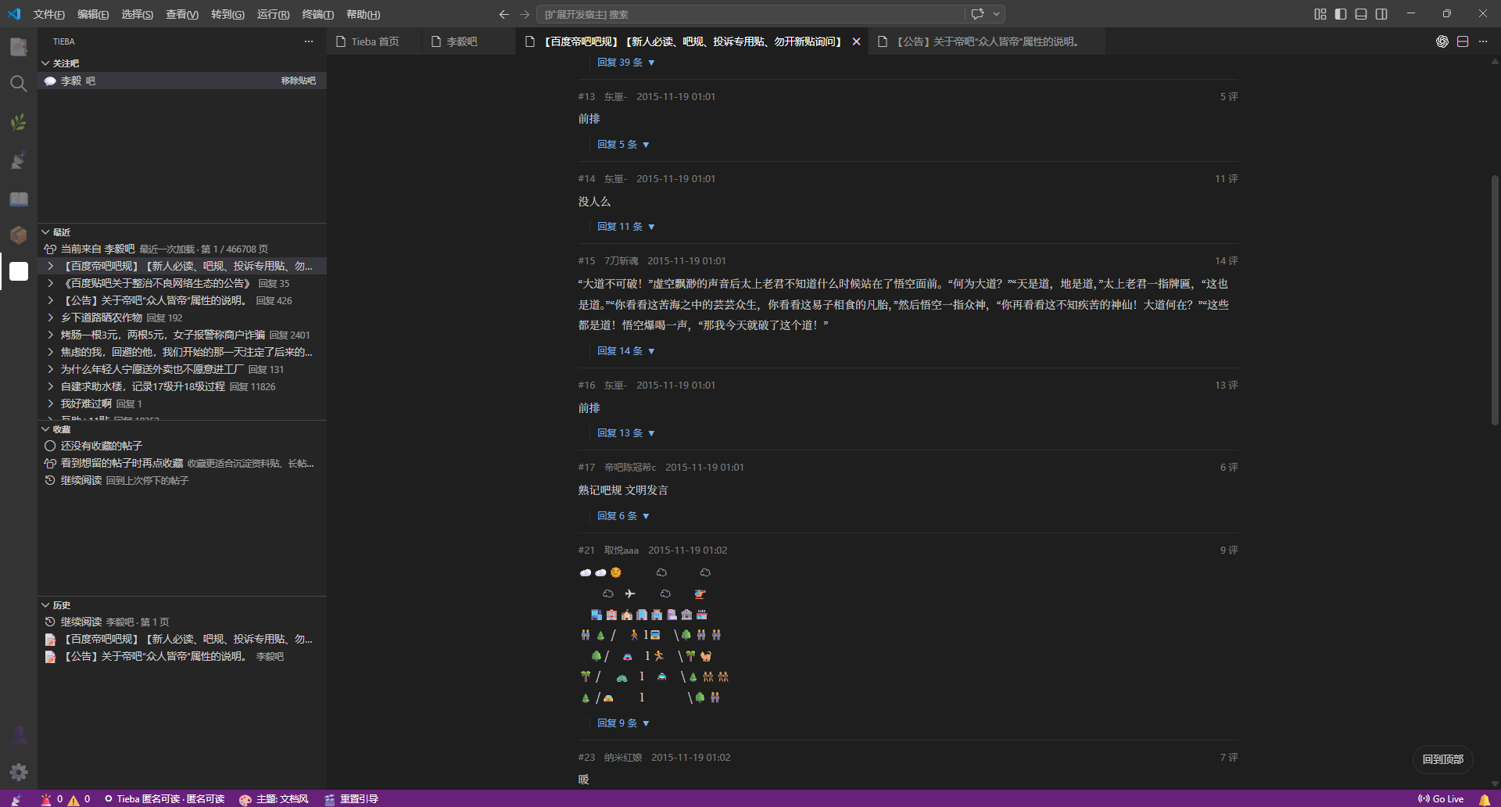The height and width of the screenshot is (807, 1501).
Task: Click 继续阅读 李毅吧 in the 历史 section
Action: [182, 622]
